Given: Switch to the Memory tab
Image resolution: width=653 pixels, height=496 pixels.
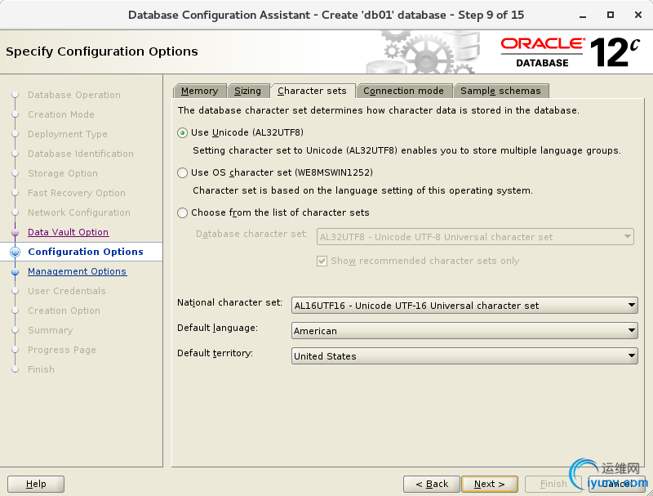Looking at the screenshot, I should pos(199,91).
